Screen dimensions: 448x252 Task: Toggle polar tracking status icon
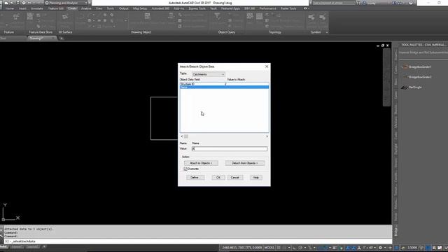pos(300,248)
